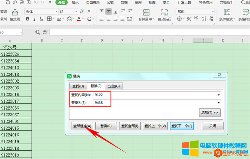Increase font size with larger A icon
This screenshot has height=159, width=250.
[82, 11]
